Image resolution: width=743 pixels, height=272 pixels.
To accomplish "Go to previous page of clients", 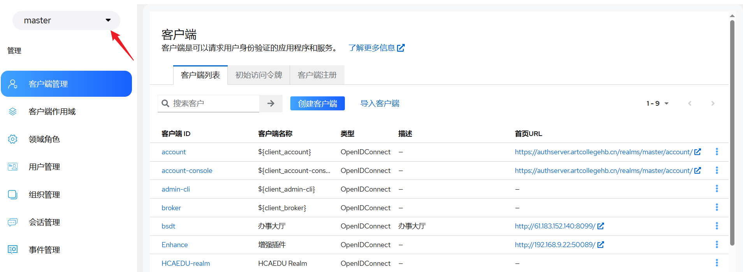I will 690,103.
